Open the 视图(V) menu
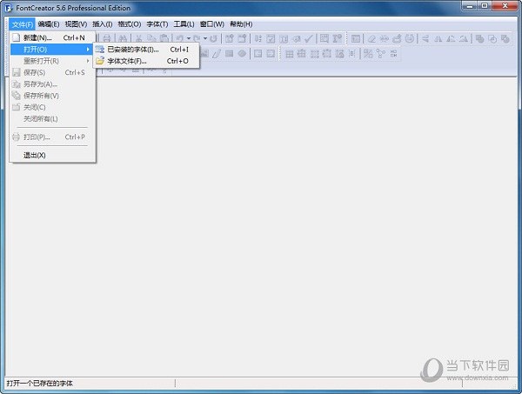Viewport: 522px width, 394px height. click(76, 24)
